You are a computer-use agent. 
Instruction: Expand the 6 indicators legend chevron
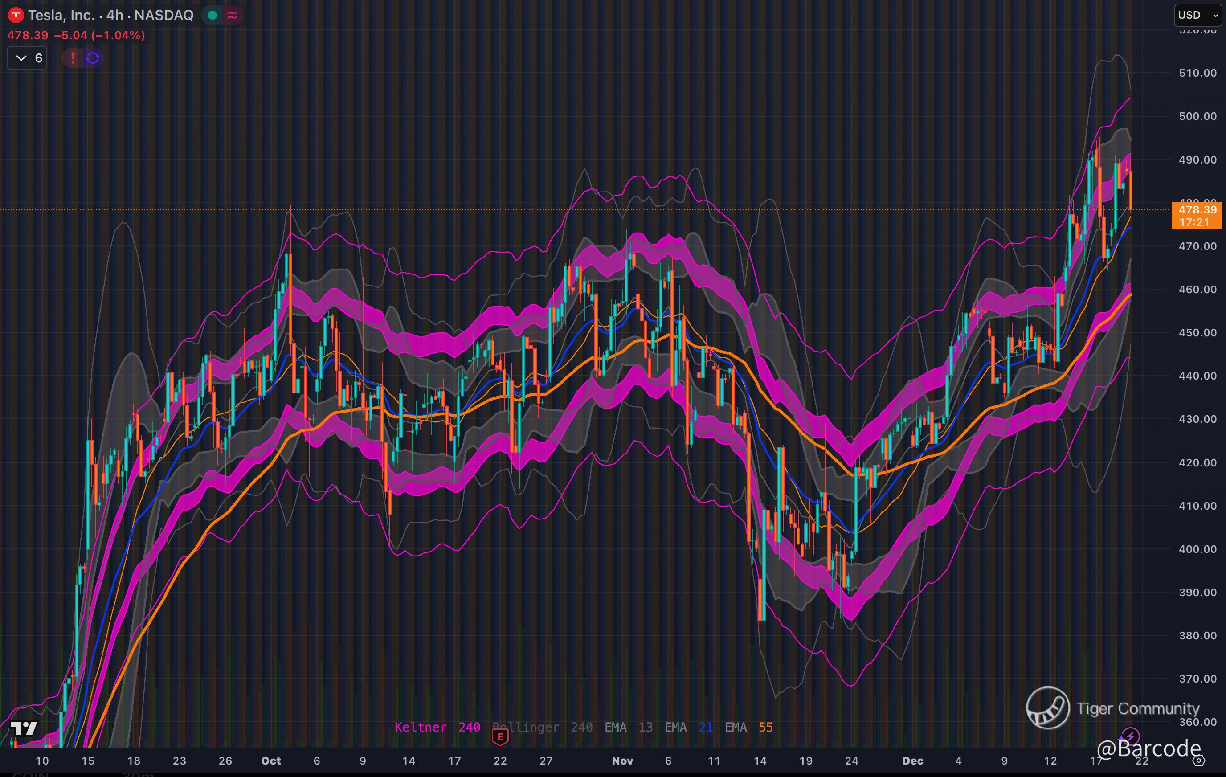tap(21, 58)
